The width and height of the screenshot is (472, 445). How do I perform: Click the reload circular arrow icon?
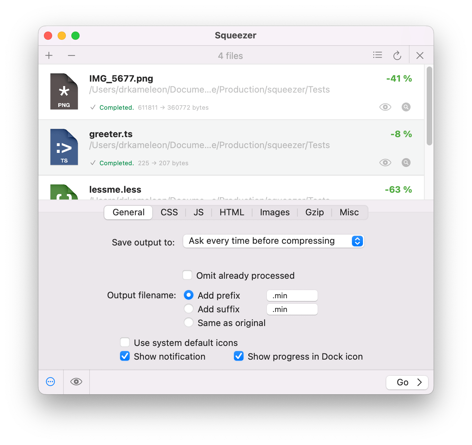397,55
